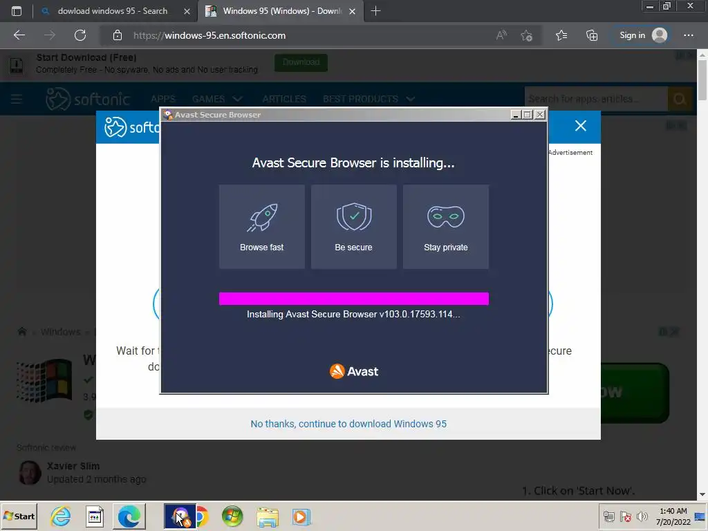Reload the page with the refresh icon
708x531 pixels.
(x=80, y=35)
